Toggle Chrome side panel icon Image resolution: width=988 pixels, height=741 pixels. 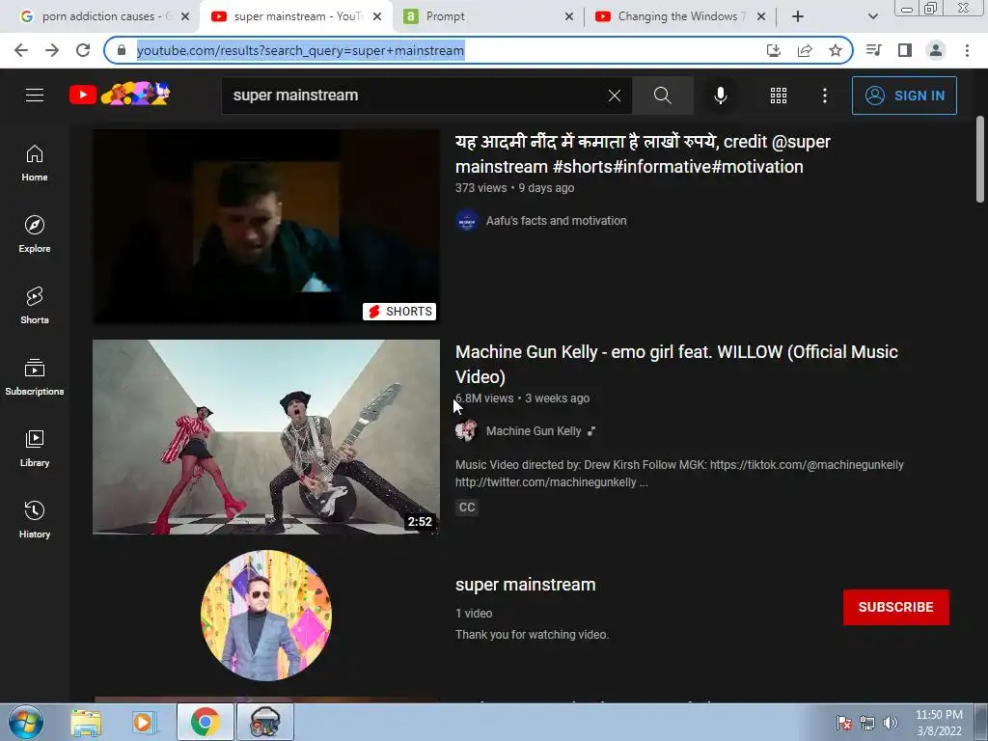coord(905,50)
